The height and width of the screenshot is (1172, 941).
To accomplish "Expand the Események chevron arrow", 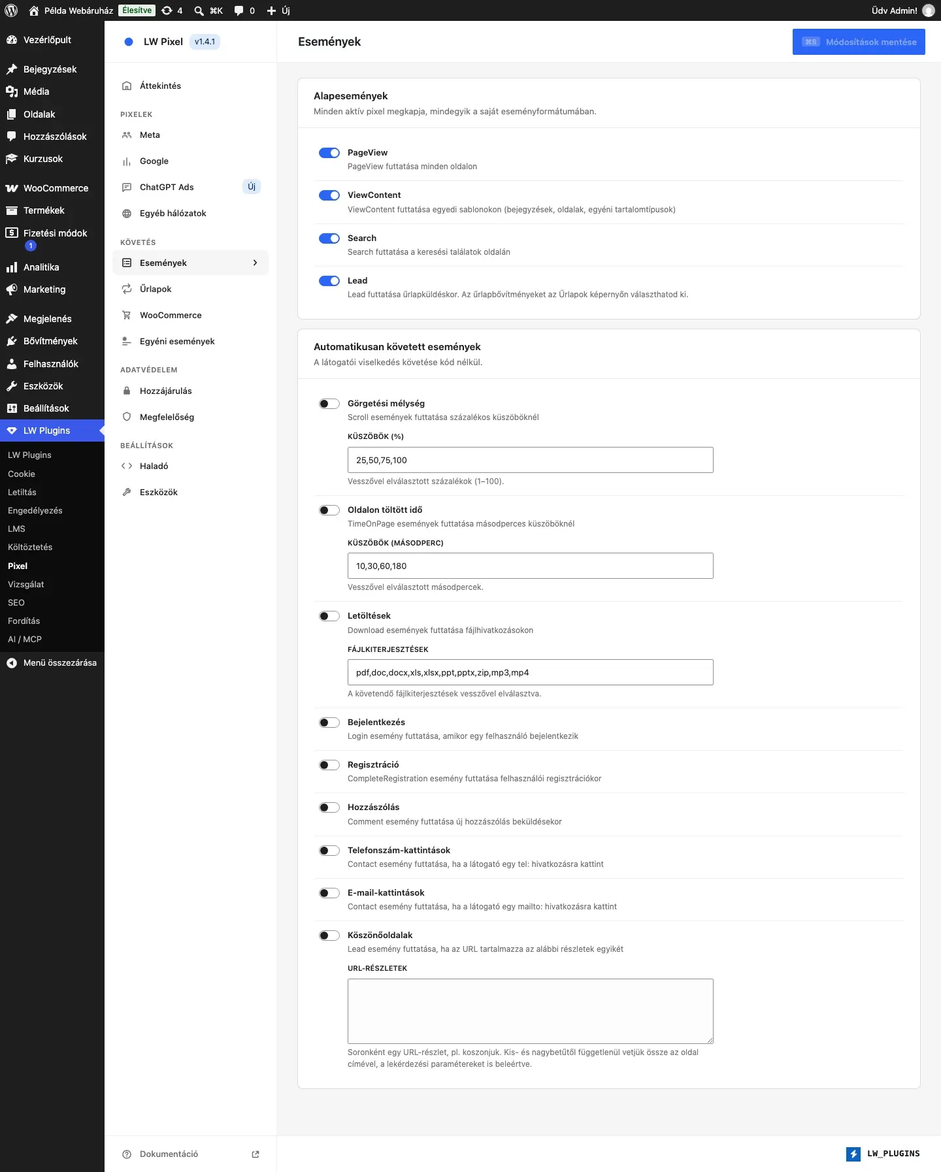I will point(255,263).
